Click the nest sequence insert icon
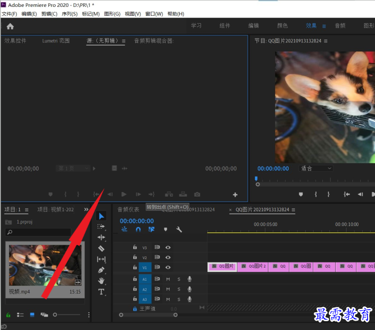 click(x=124, y=230)
